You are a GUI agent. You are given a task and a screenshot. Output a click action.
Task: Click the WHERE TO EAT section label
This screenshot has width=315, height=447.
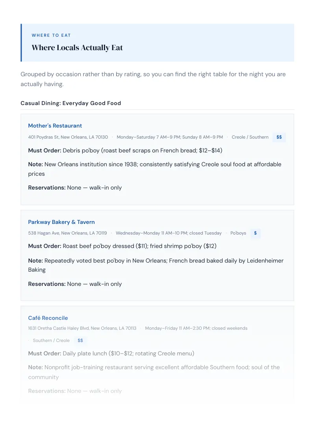pyautogui.click(x=51, y=36)
